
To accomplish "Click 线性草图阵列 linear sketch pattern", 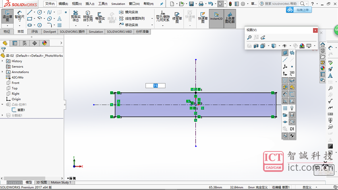I will [132, 19].
